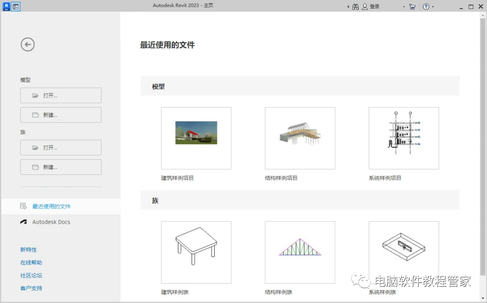The image size is (487, 303).
Task: Click the 族 section header in main panel
Action: point(300,200)
